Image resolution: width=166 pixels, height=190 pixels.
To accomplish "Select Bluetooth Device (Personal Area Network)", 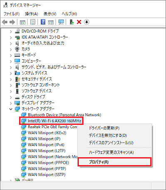I will click(x=64, y=115).
